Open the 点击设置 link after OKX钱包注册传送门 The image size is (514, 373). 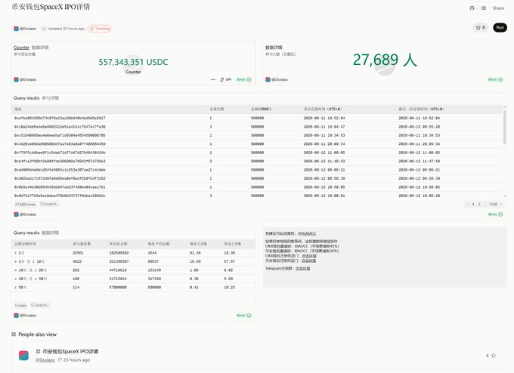pyautogui.click(x=309, y=256)
